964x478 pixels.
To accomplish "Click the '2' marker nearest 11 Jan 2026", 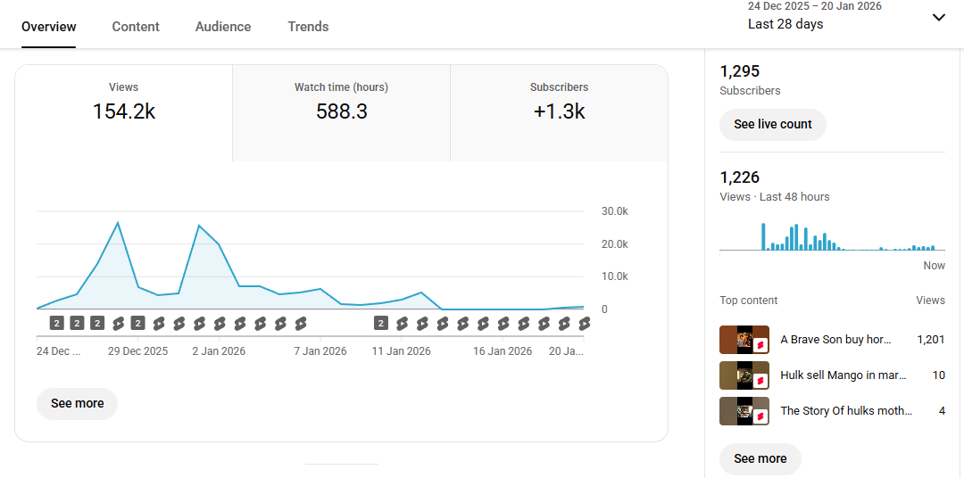I will [x=381, y=323].
